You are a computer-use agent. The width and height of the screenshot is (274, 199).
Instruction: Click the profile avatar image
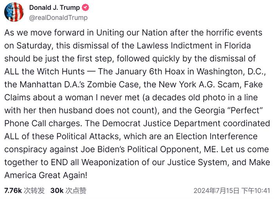click(x=14, y=12)
